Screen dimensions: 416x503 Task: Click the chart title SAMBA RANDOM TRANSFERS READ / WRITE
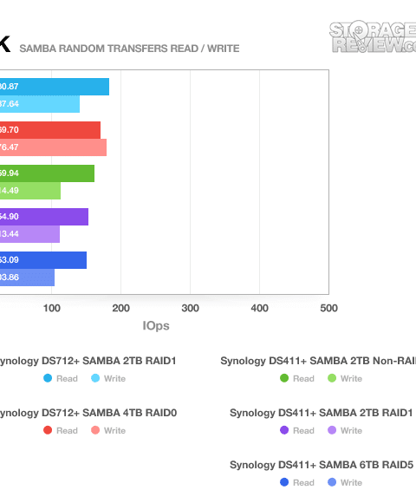[x=129, y=49]
